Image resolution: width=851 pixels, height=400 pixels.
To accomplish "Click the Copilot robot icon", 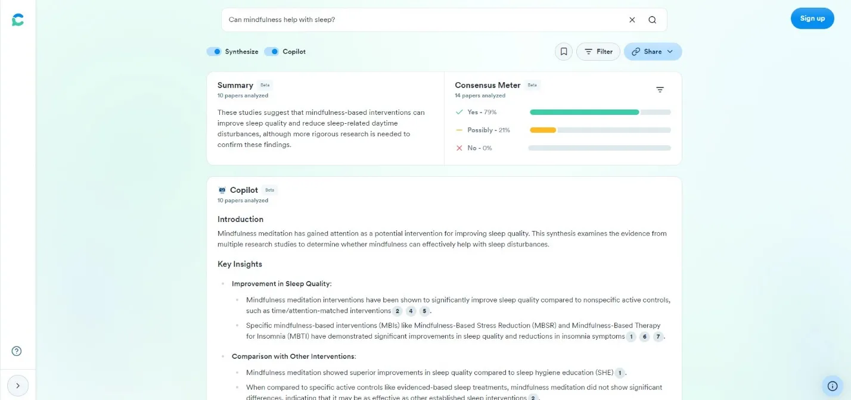I will (222, 190).
